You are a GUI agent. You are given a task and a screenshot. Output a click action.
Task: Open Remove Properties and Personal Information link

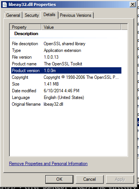pyautogui.click(x=48, y=164)
